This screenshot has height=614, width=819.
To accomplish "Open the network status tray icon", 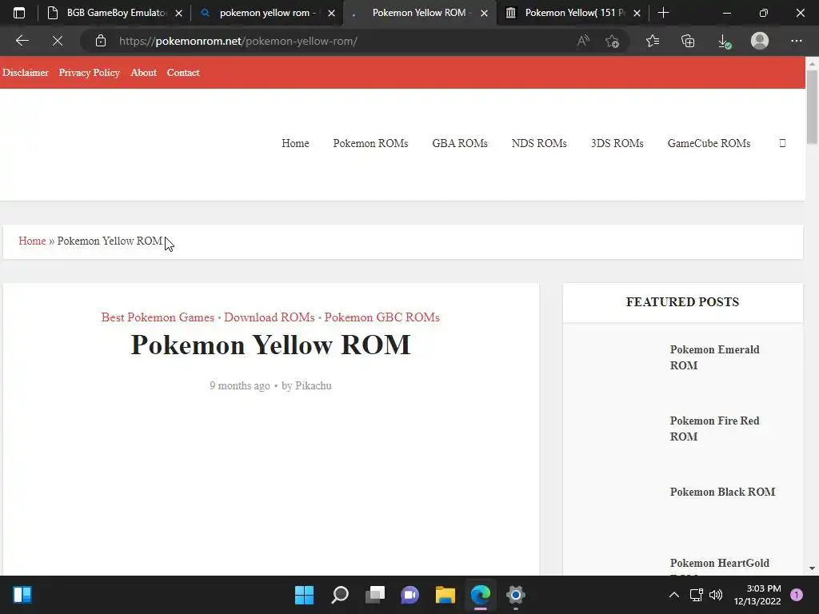I will click(697, 595).
